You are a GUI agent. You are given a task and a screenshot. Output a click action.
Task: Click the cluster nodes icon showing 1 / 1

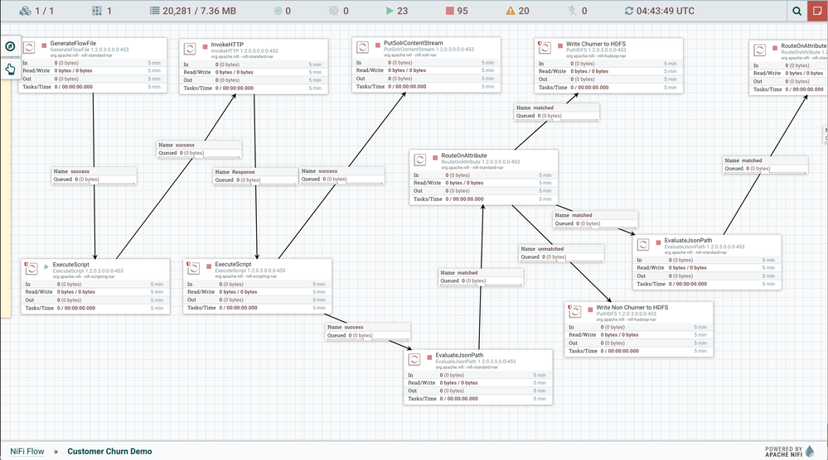pos(25,11)
